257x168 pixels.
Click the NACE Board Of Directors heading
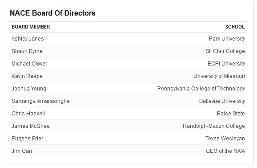click(52, 13)
